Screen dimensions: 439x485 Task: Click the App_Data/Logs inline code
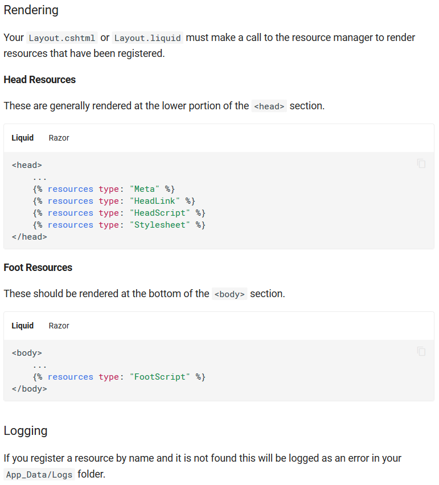[x=39, y=475]
